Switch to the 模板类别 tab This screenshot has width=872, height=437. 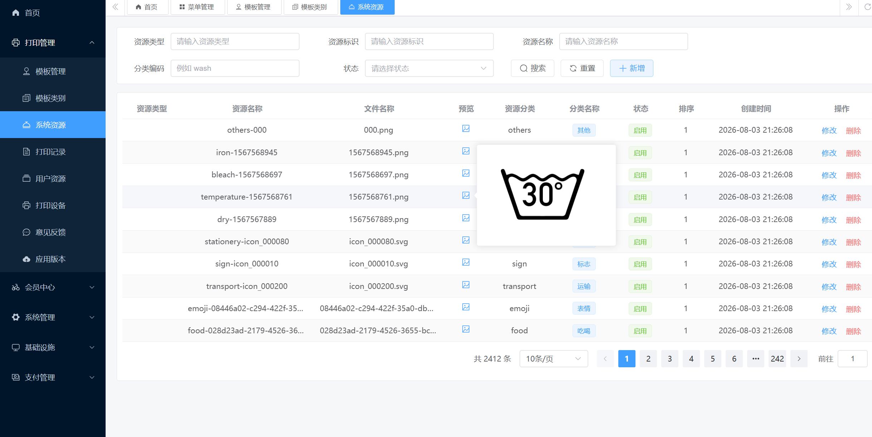tap(311, 7)
